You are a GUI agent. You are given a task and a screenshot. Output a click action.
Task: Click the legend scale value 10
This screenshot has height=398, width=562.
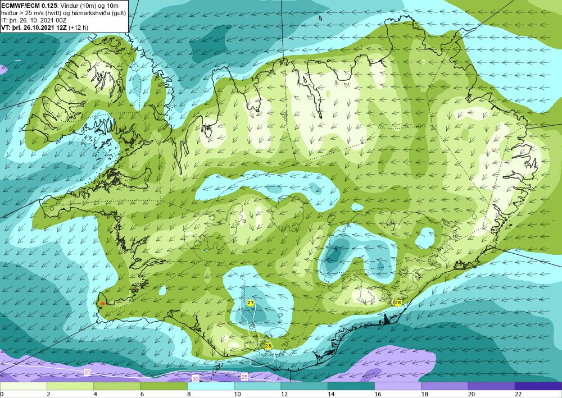(238, 395)
